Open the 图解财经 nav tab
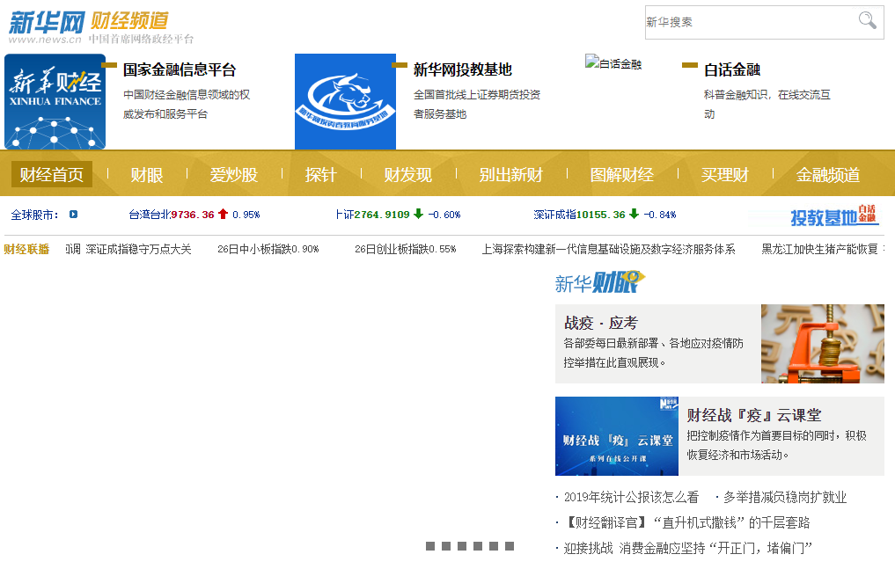This screenshot has height=569, width=895. tap(621, 174)
